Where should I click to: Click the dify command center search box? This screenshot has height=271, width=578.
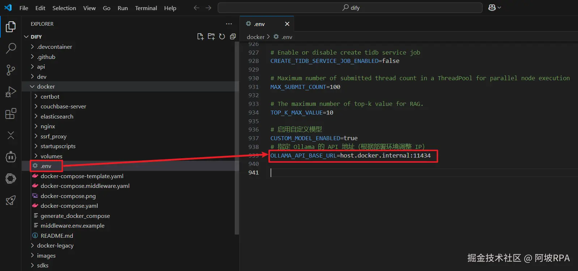350,8
